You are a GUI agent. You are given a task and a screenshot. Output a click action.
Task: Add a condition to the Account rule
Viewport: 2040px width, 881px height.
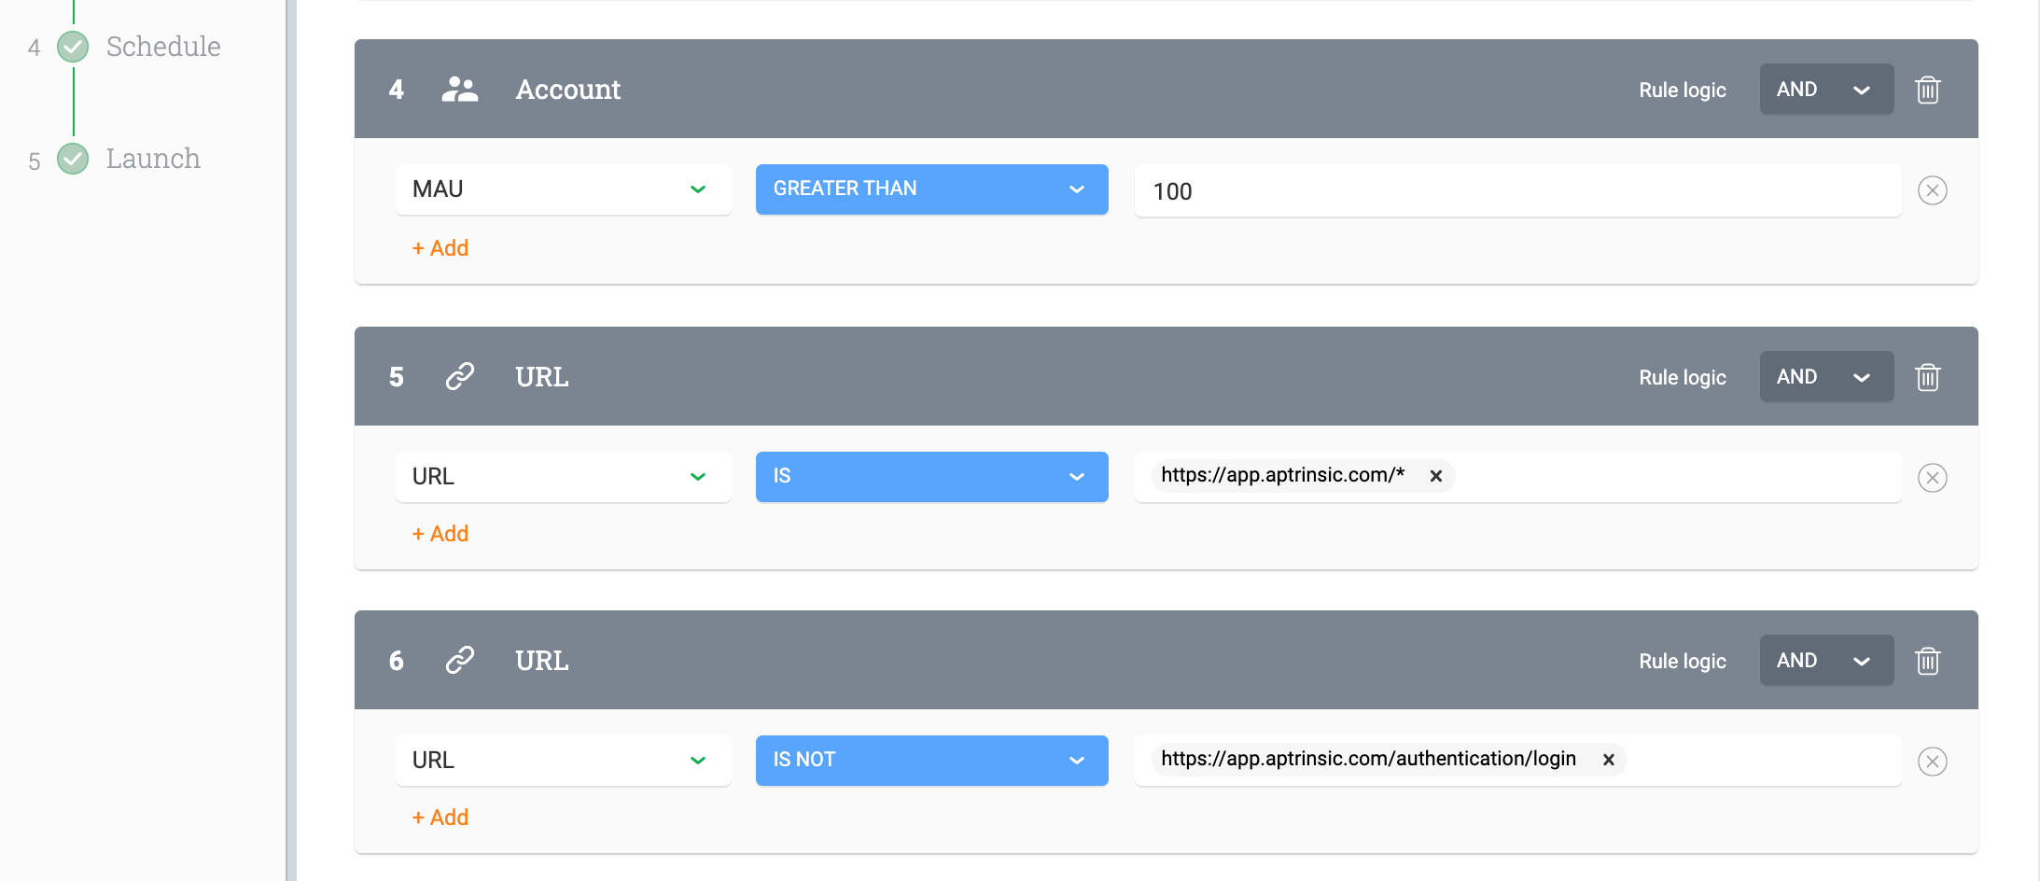440,248
